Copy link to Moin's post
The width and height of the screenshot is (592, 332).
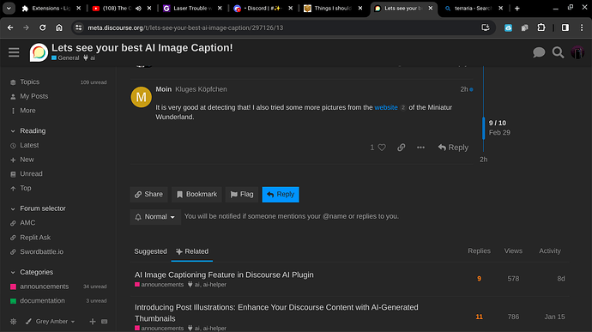click(x=401, y=148)
